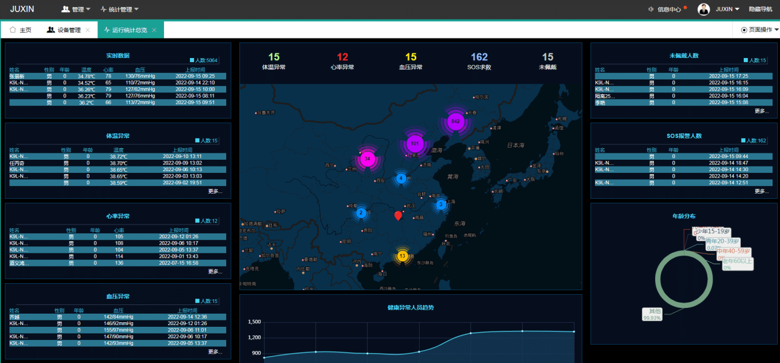Click the yellow cluster marker labeled 13
This screenshot has height=363, width=780.
[402, 256]
